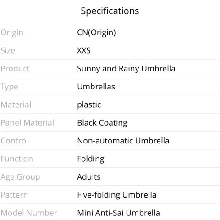Select the Origin label
Image resolution: width=220 pixels, height=220 pixels.
coord(12,33)
